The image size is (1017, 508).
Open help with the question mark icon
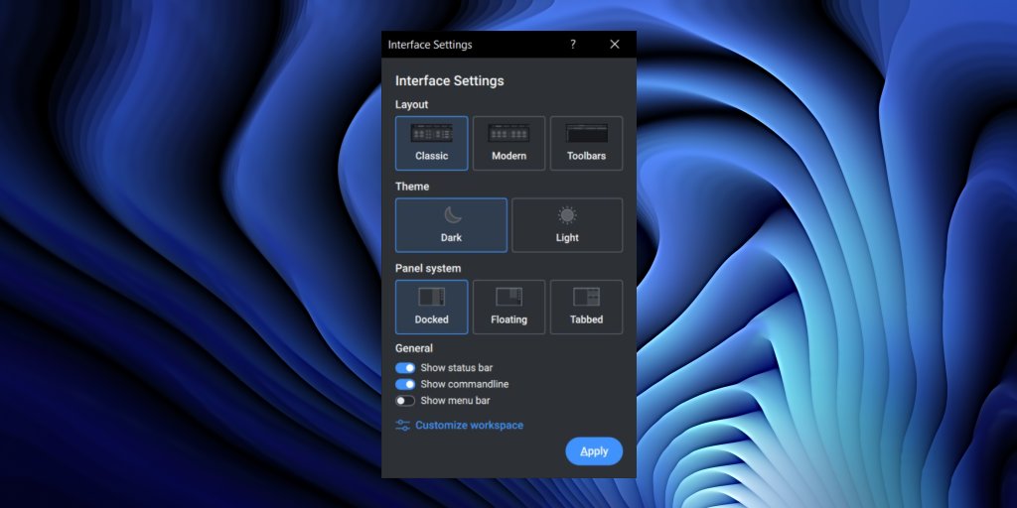[573, 44]
